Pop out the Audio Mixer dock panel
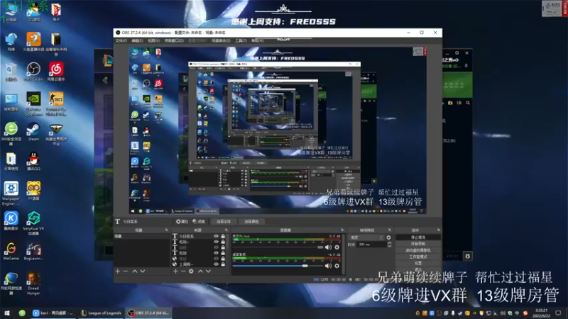The width and height of the screenshot is (568, 319). (x=342, y=230)
